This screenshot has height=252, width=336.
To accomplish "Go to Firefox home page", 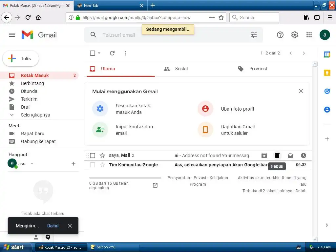I will (38, 17).
